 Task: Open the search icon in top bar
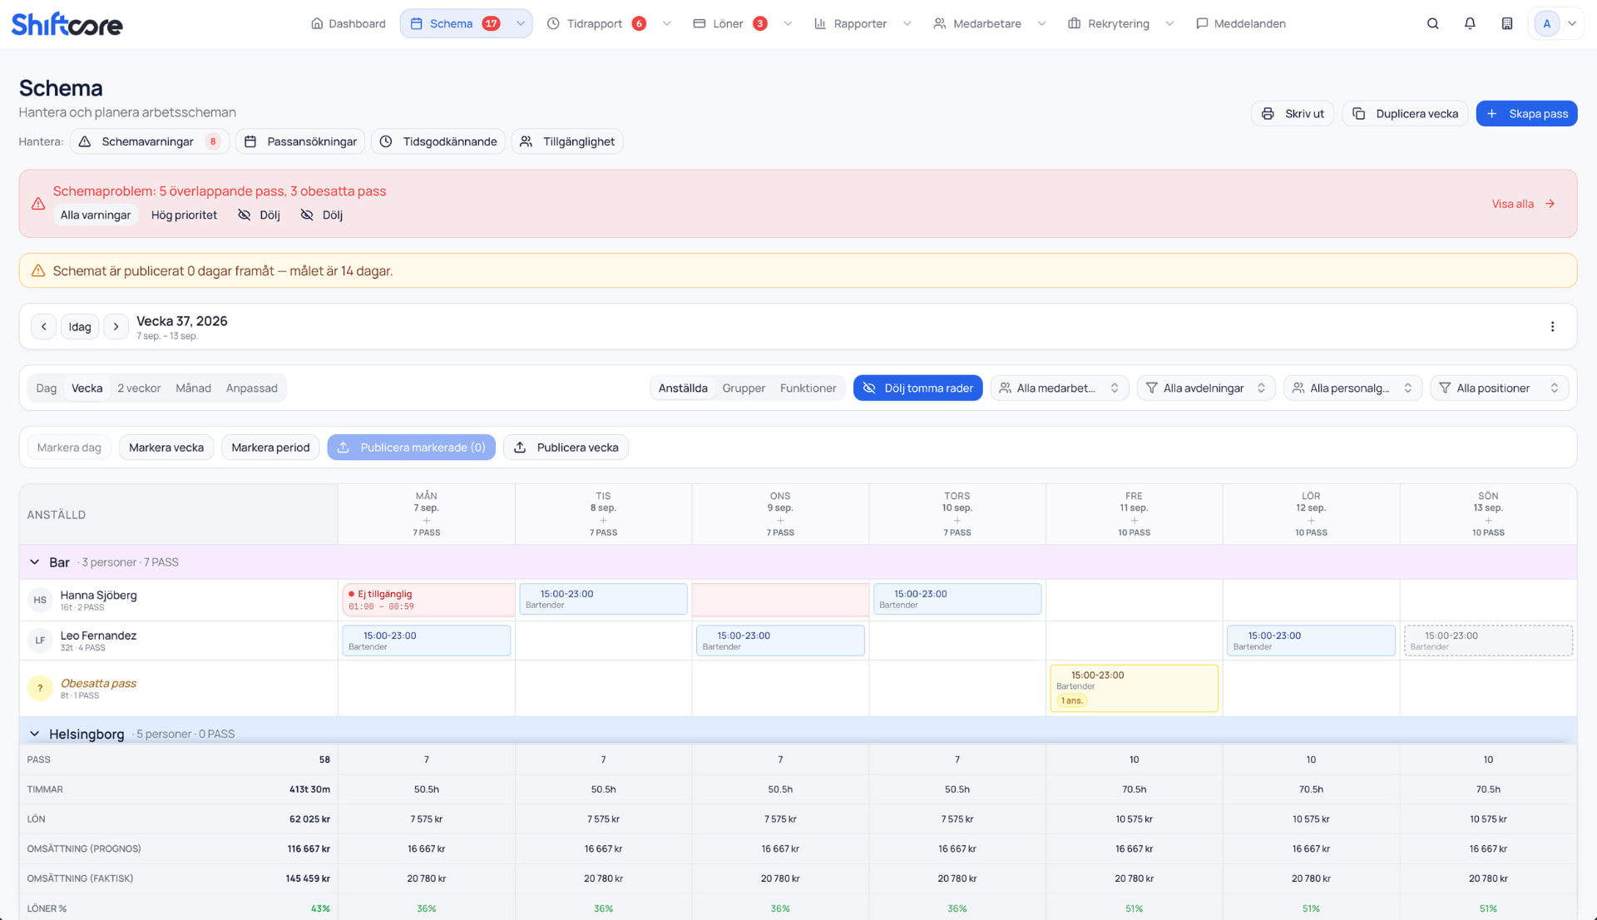(1432, 23)
